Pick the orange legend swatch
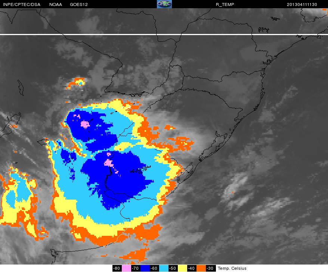The width and height of the screenshot is (328, 272). click(x=201, y=268)
